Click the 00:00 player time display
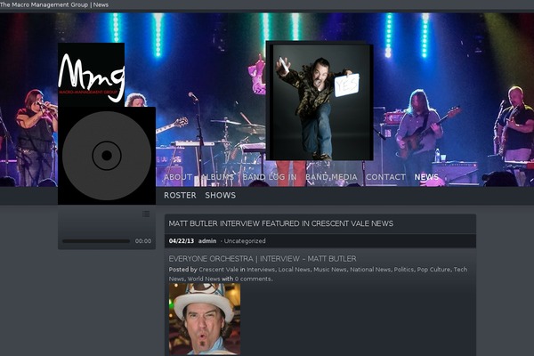Image resolution: width=534 pixels, height=356 pixels. (x=143, y=241)
